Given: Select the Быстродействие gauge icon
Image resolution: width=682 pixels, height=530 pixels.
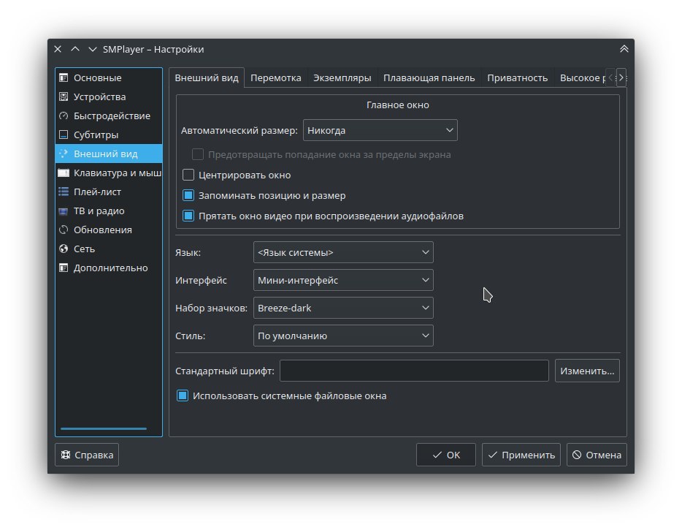Looking at the screenshot, I should point(64,116).
